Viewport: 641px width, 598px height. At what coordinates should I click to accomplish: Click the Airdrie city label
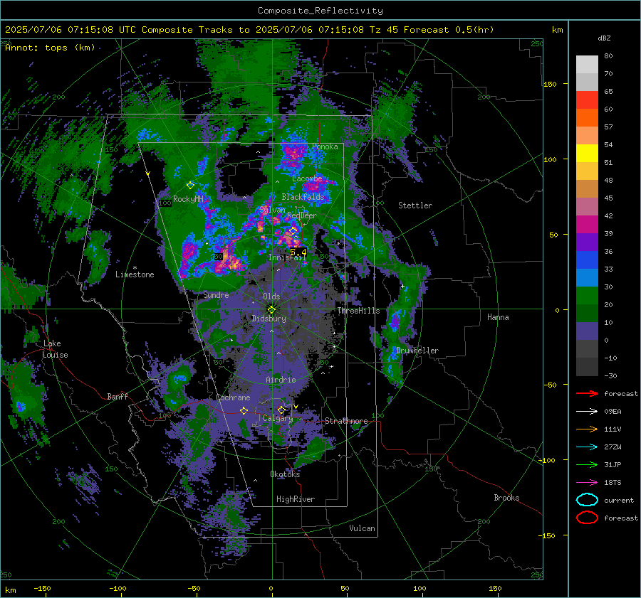[x=281, y=380]
